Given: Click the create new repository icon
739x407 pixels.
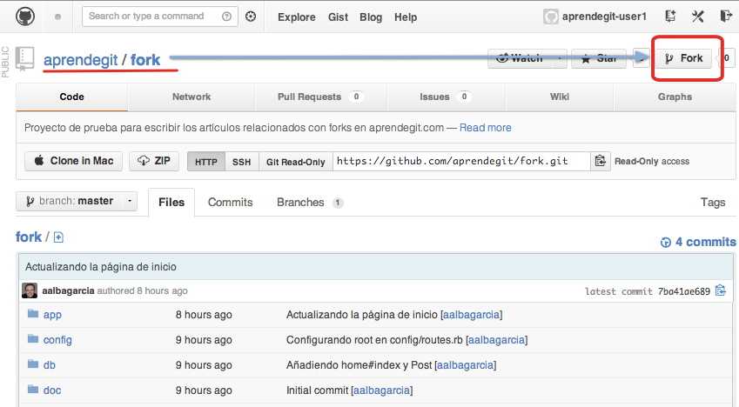Looking at the screenshot, I should [x=670, y=17].
